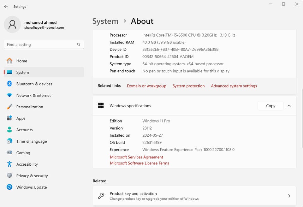The image size is (303, 207).
Task: Go to Network & internet settings
Action: point(44,95)
